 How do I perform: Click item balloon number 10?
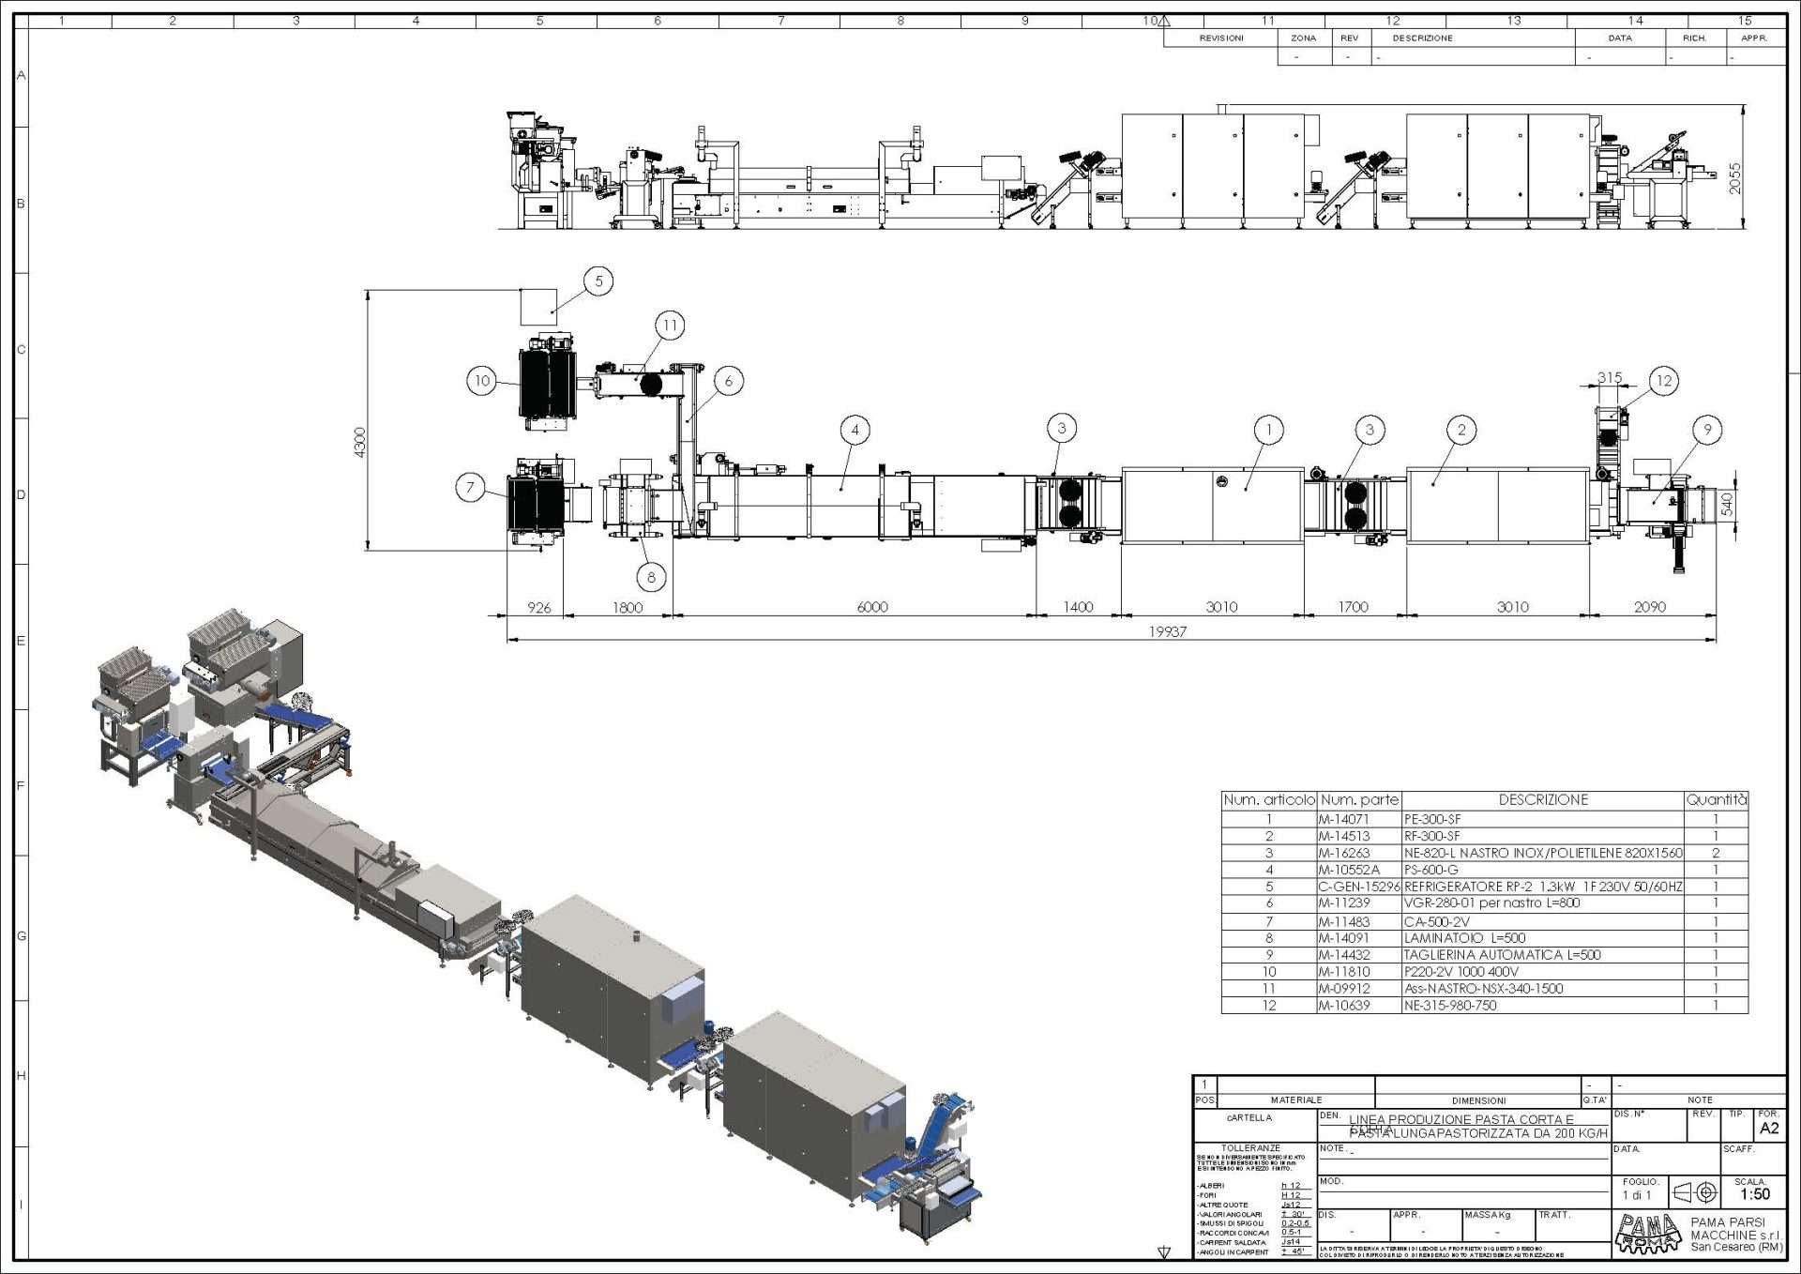[x=481, y=380]
